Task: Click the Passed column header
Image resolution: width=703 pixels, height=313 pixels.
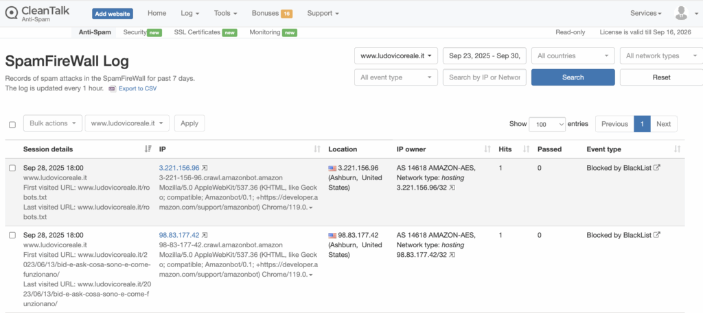Action: click(x=549, y=149)
